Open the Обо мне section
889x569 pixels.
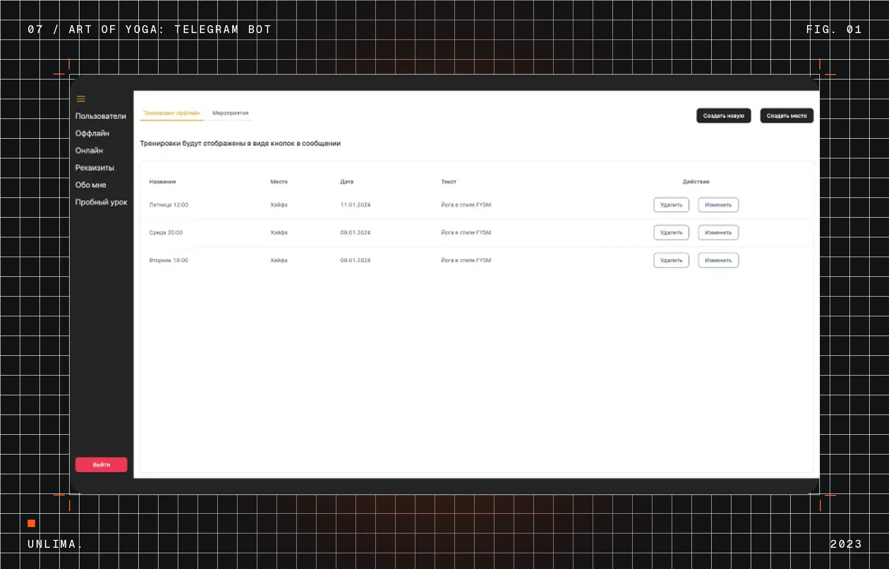click(x=91, y=185)
